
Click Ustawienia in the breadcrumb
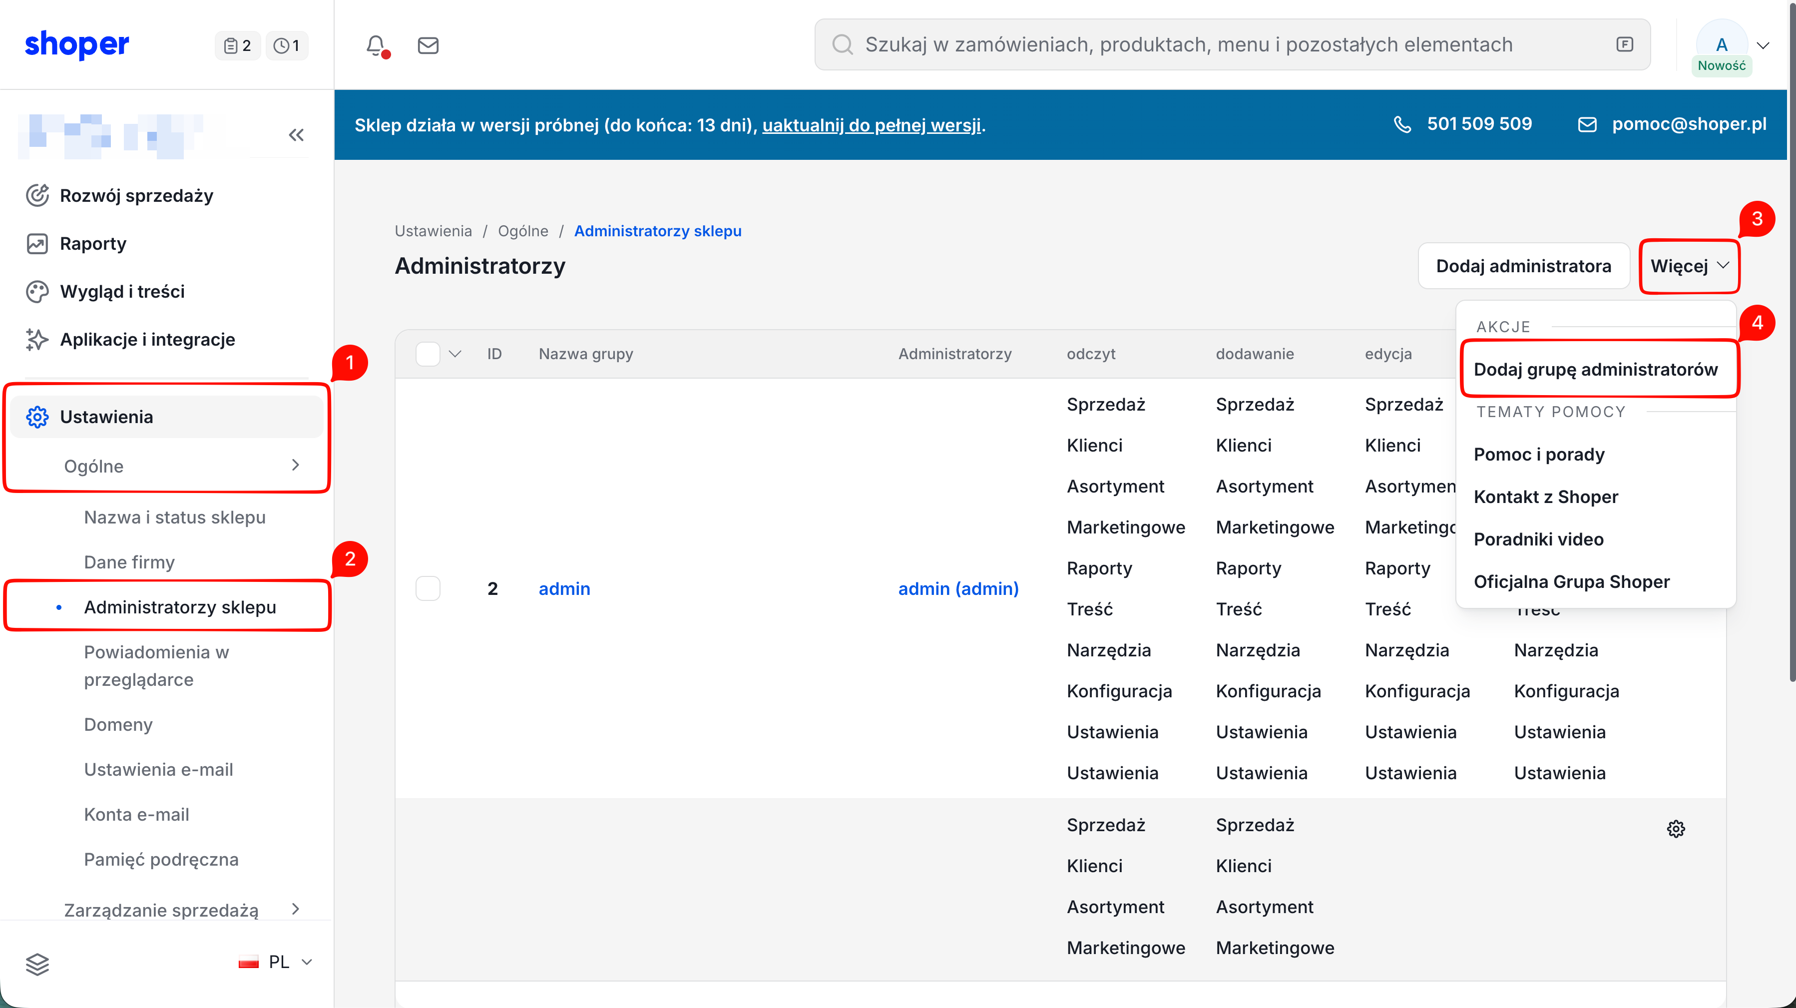tap(433, 231)
